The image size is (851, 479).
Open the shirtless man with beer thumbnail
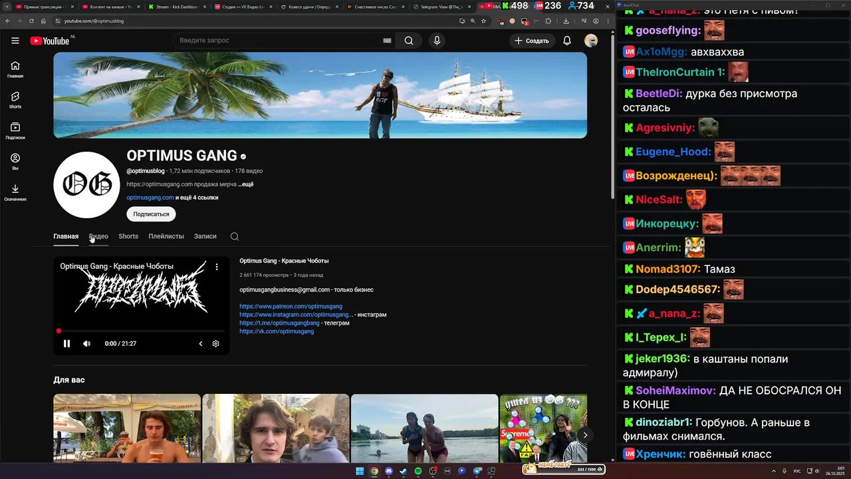[x=127, y=428]
